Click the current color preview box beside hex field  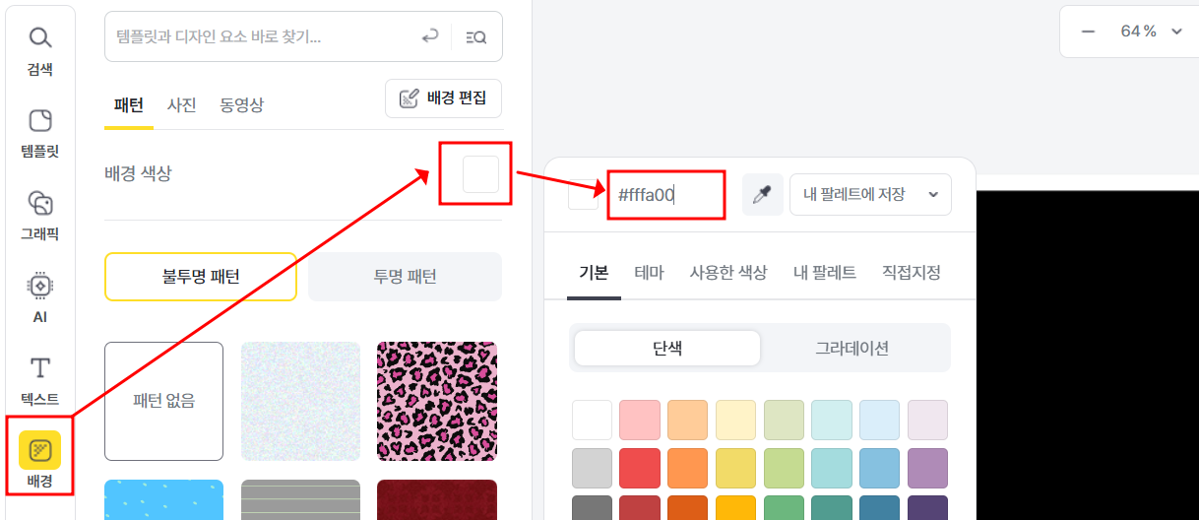[584, 195]
